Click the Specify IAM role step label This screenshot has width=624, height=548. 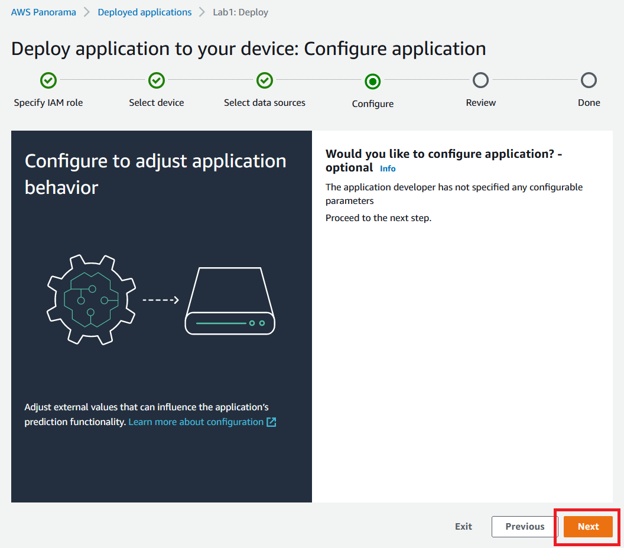click(x=48, y=103)
